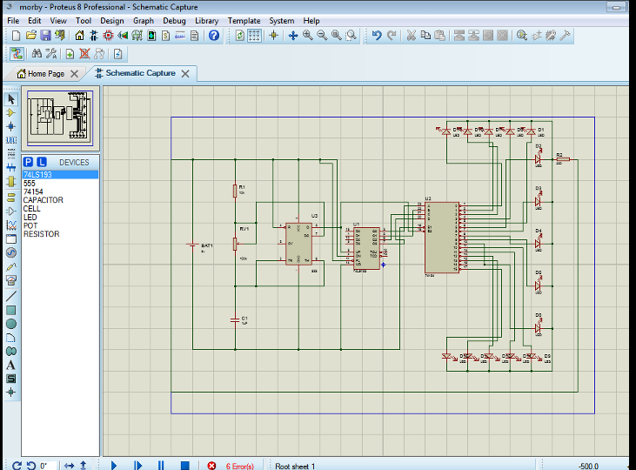
Task: Click the Undo arrow icon
Action: [377, 36]
